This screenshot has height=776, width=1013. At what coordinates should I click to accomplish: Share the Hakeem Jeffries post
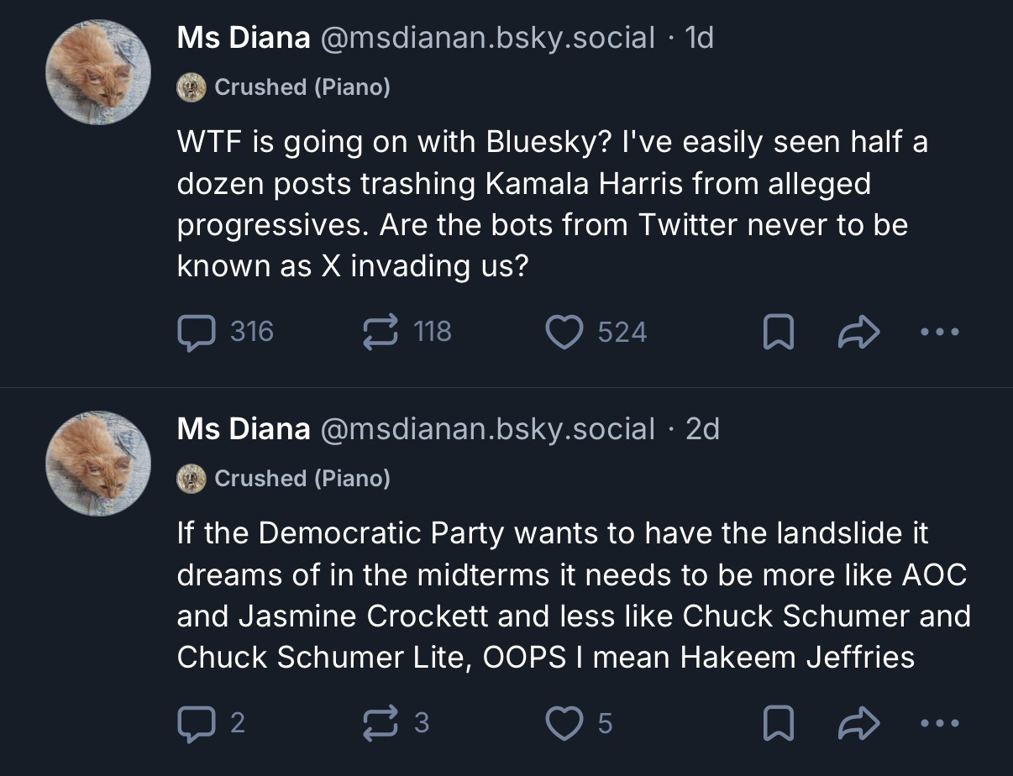pos(858,724)
